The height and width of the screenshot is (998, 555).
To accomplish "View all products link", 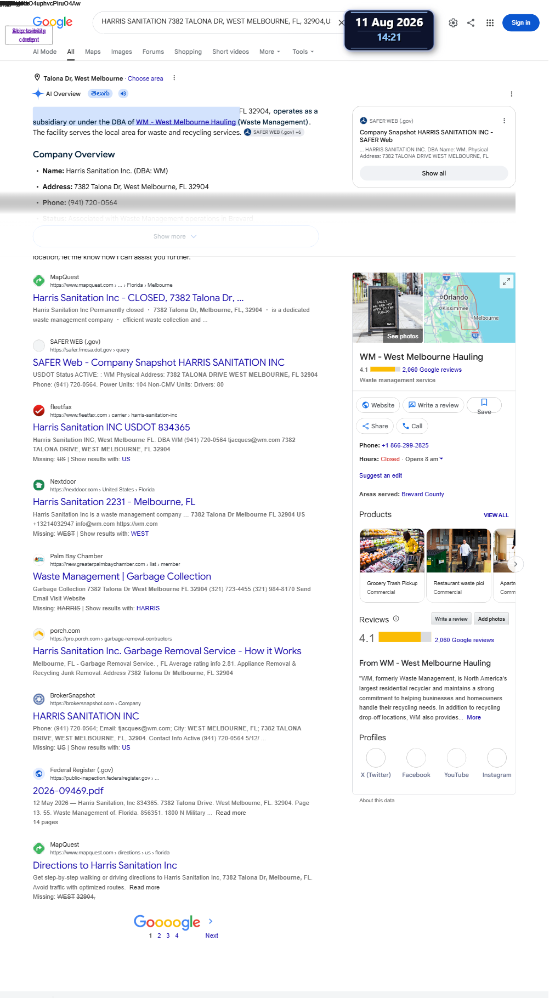I will [496, 515].
